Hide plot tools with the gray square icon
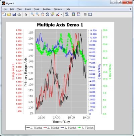This screenshot has height=136, width=134. [x=85, y=14]
